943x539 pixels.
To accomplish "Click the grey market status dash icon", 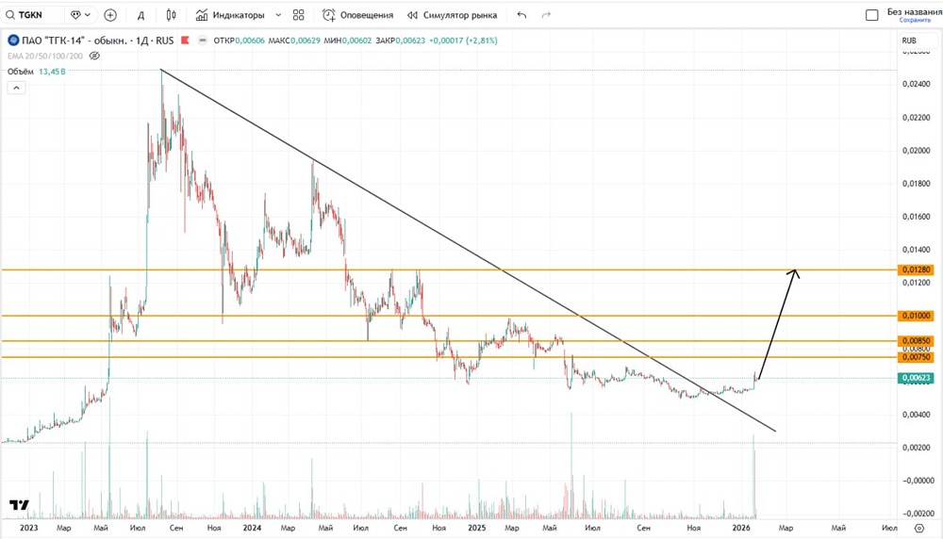I will (203, 41).
